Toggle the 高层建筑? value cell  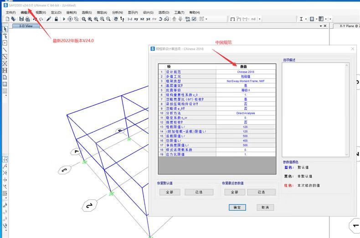(x=246, y=86)
